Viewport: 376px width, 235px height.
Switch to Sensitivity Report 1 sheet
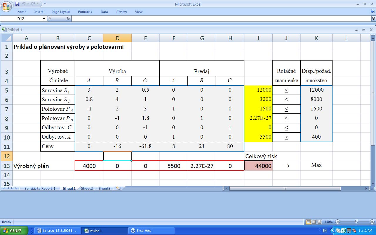coord(40,189)
